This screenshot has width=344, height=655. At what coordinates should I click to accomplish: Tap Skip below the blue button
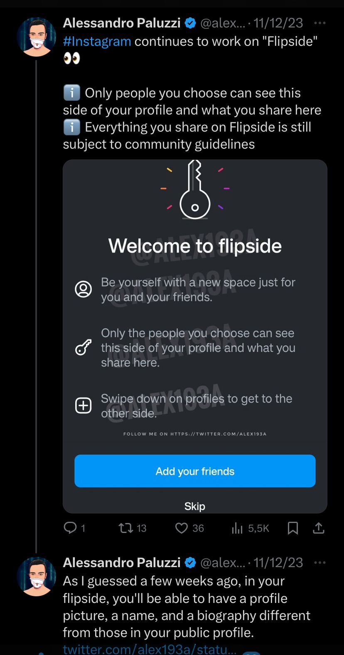(x=195, y=506)
